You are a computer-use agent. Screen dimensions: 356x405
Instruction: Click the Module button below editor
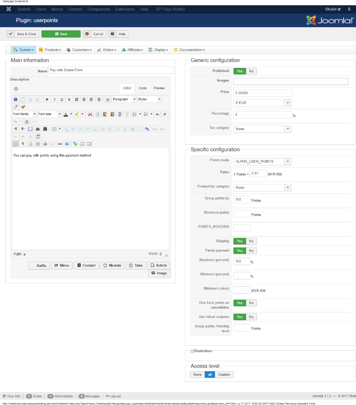[113, 266]
